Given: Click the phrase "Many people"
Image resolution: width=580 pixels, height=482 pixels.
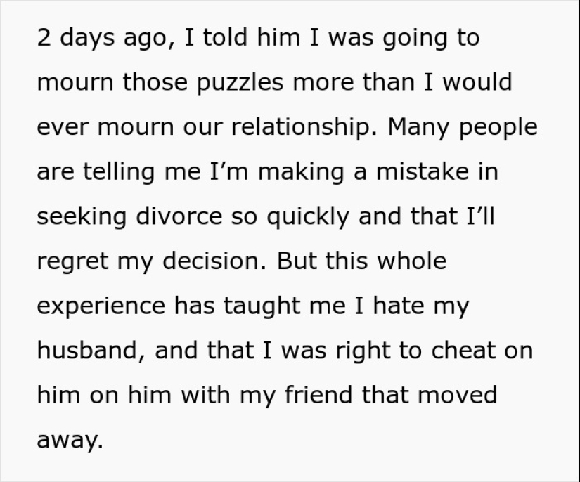Looking at the screenshot, I should tap(463, 127).
